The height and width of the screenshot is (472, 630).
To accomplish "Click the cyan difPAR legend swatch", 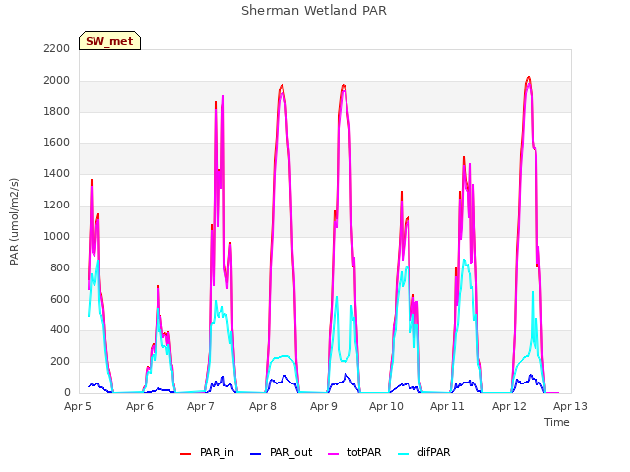I will coord(404,454).
